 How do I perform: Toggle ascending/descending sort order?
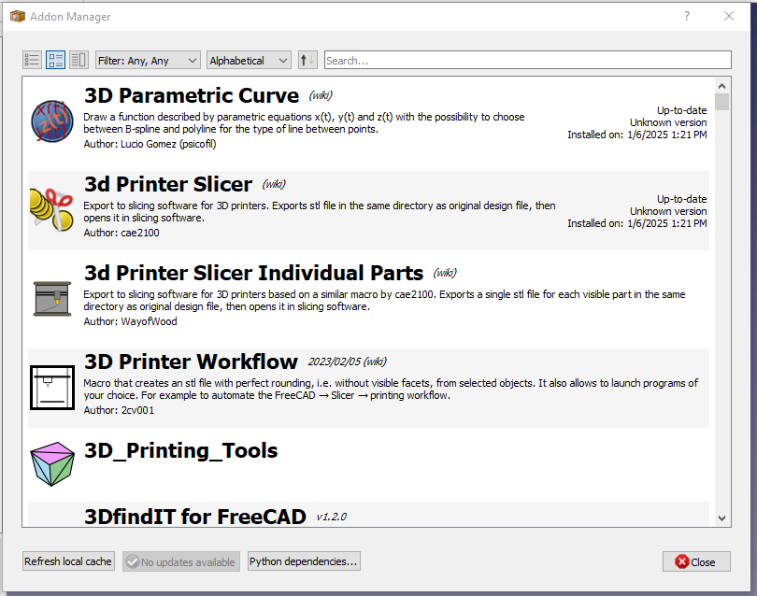(x=307, y=60)
